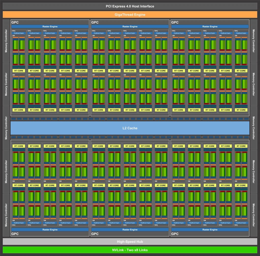Select the gray High-Speed Hub bar

click(x=130, y=242)
